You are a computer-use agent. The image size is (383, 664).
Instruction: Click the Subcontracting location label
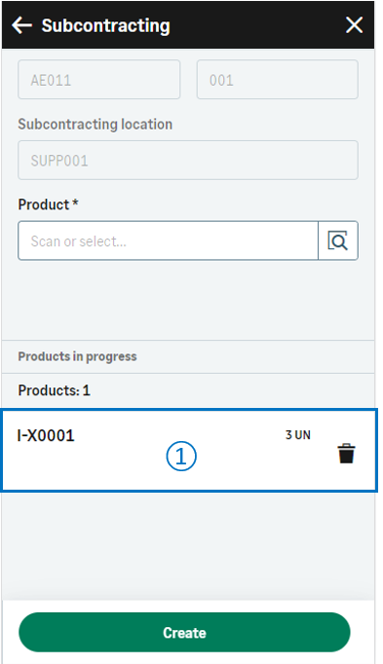(95, 125)
